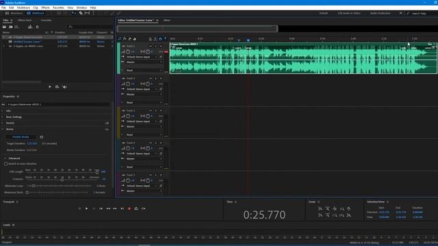Toggle Skip Selection in Transport
This screenshot has height=246, width=438.
coord(143,208)
